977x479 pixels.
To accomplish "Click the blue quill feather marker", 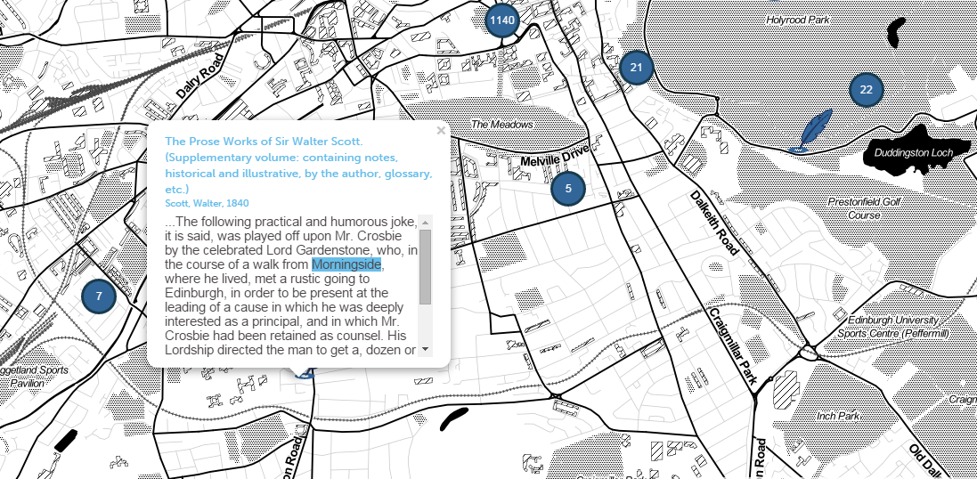I will (814, 132).
